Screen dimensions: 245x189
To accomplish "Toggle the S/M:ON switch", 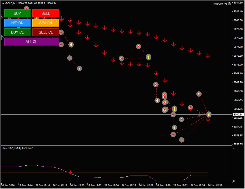I will click(45, 23).
